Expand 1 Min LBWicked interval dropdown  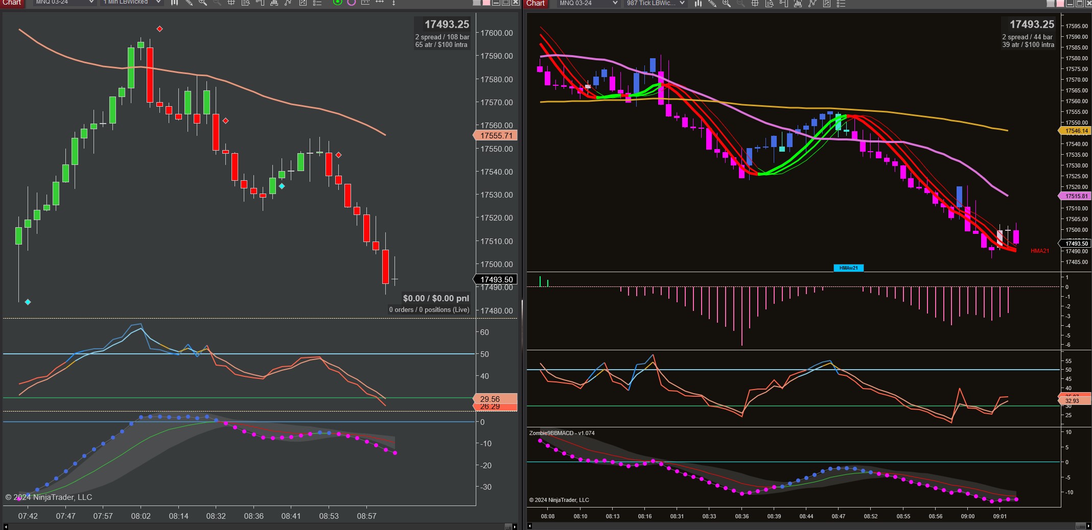pos(132,3)
